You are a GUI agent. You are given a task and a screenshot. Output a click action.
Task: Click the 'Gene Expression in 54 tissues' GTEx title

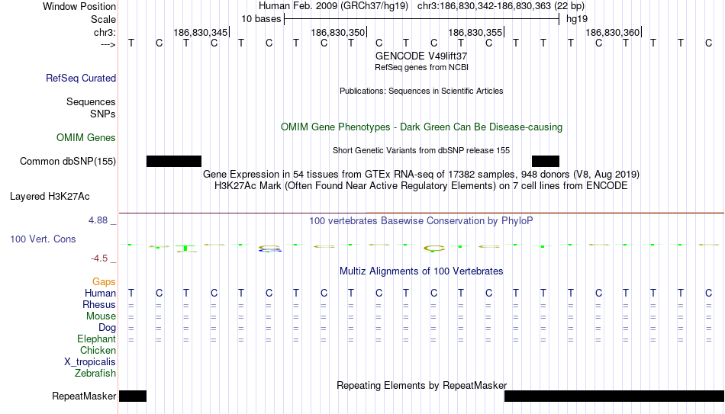coord(421,174)
